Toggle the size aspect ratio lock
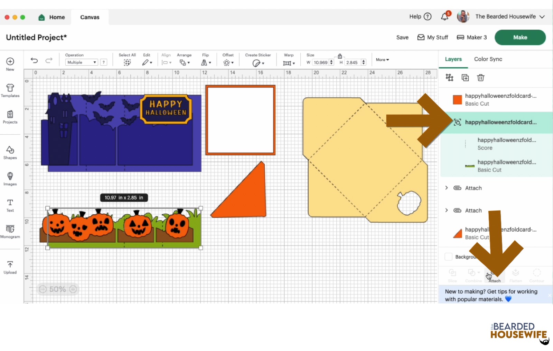Viewport: 553px width, 351px height. click(340, 56)
